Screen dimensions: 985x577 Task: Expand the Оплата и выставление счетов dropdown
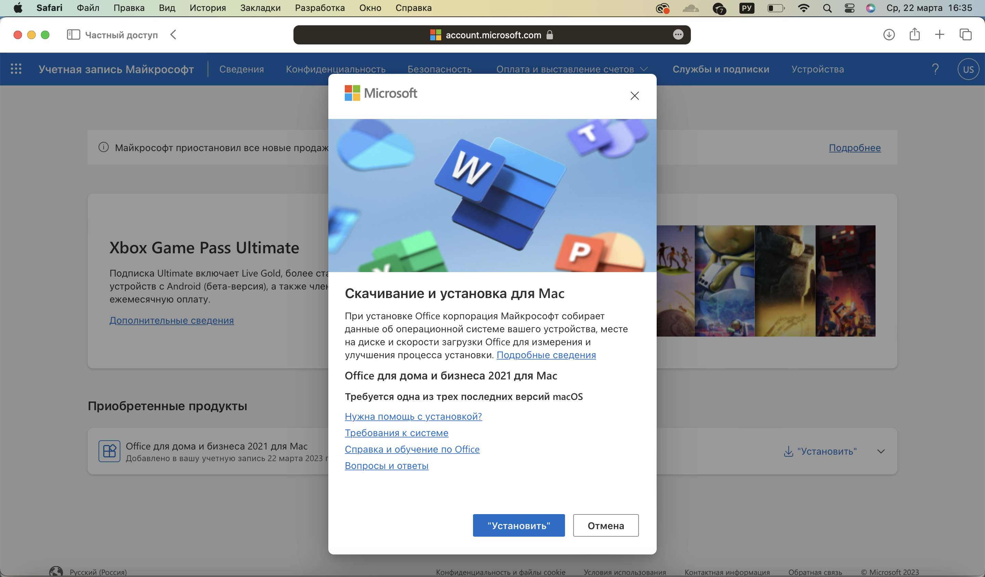(x=572, y=69)
